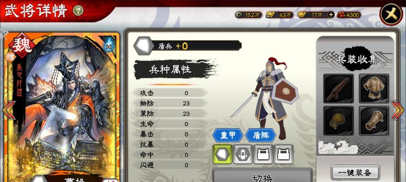The height and width of the screenshot is (182, 406).
Task: Click the 一键装备 button
Action: click(355, 172)
